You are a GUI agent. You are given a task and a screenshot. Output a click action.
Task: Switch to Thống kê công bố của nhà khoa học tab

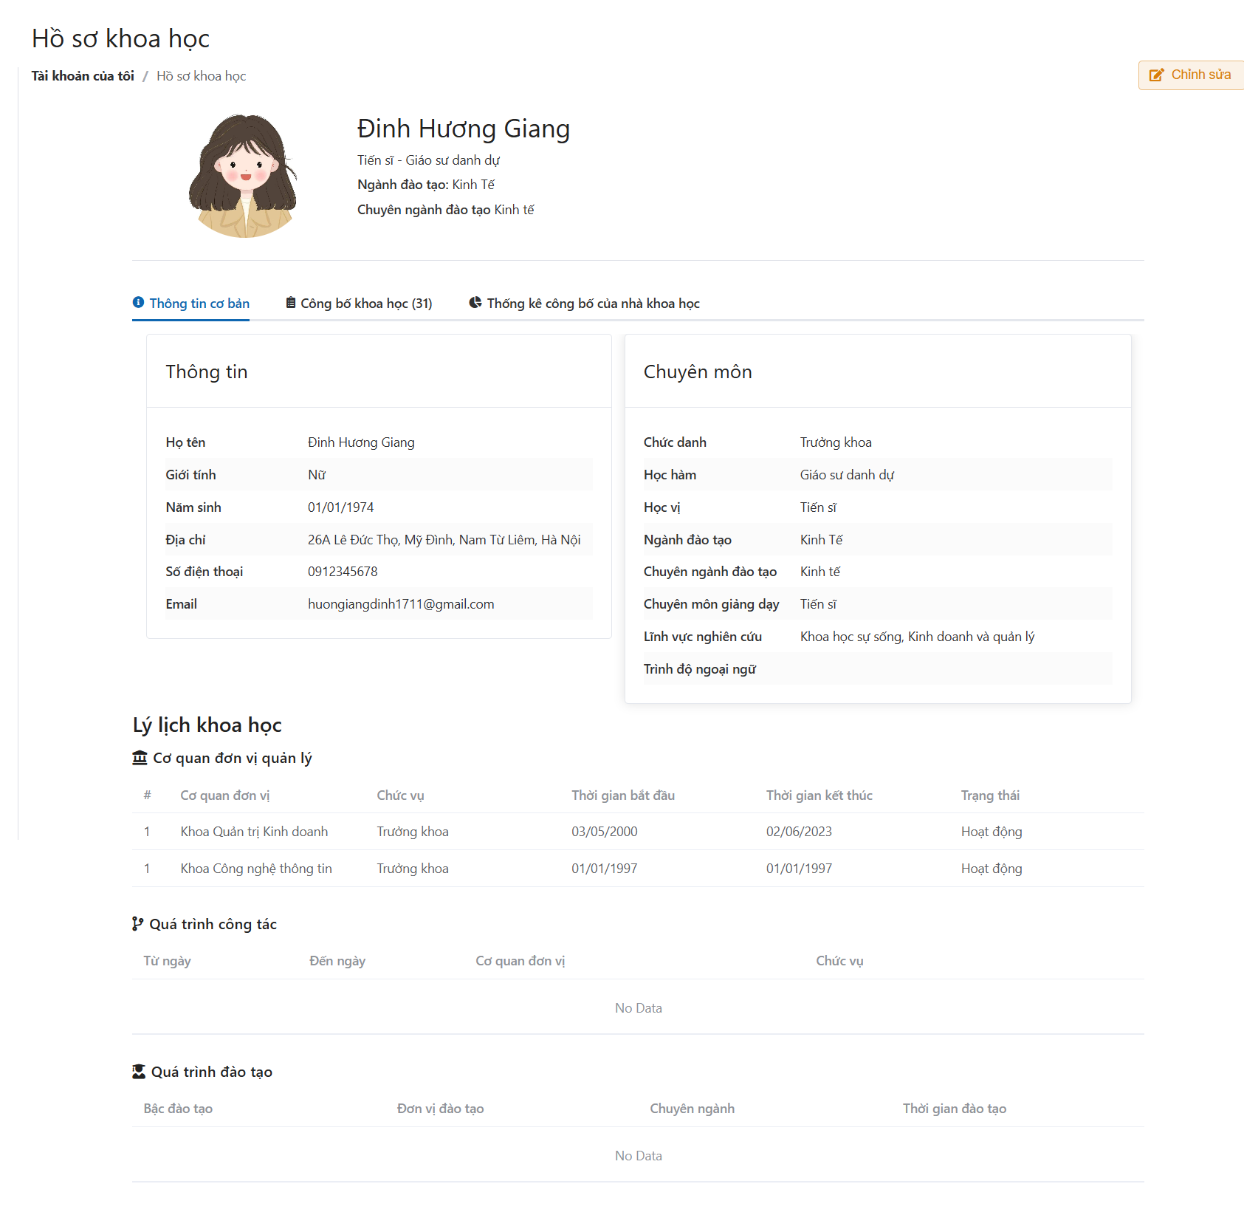point(593,304)
